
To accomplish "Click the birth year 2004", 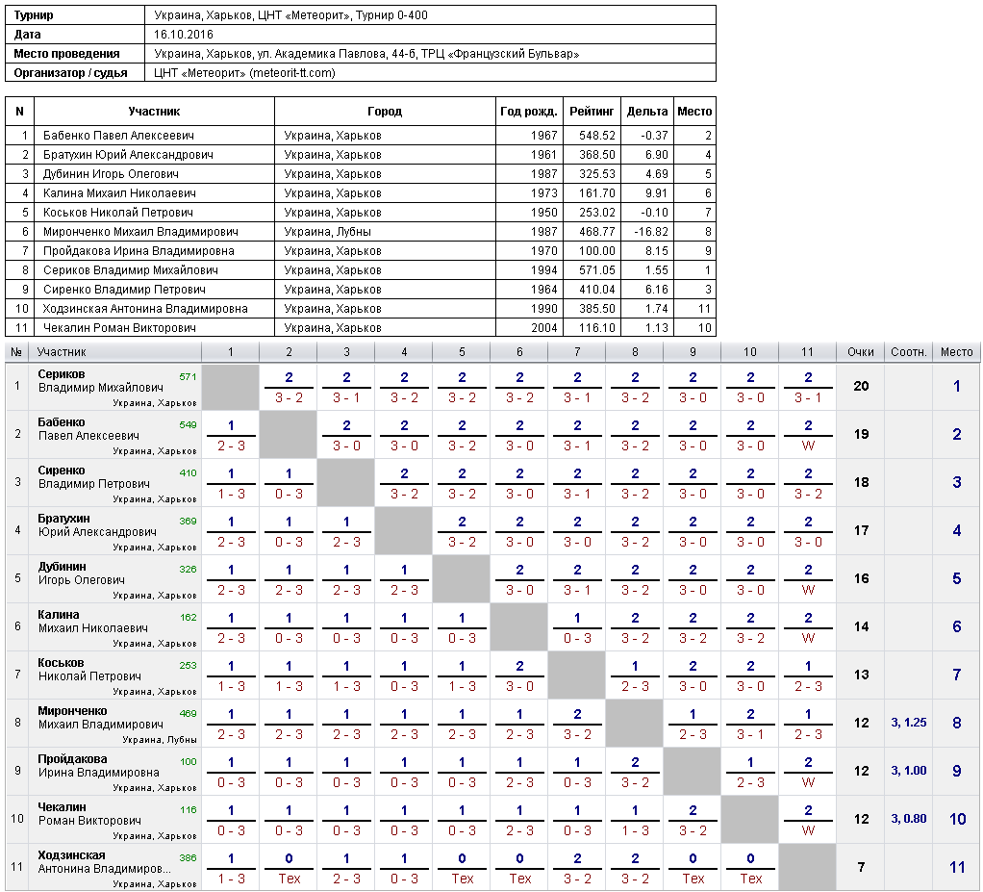I will 543,328.
